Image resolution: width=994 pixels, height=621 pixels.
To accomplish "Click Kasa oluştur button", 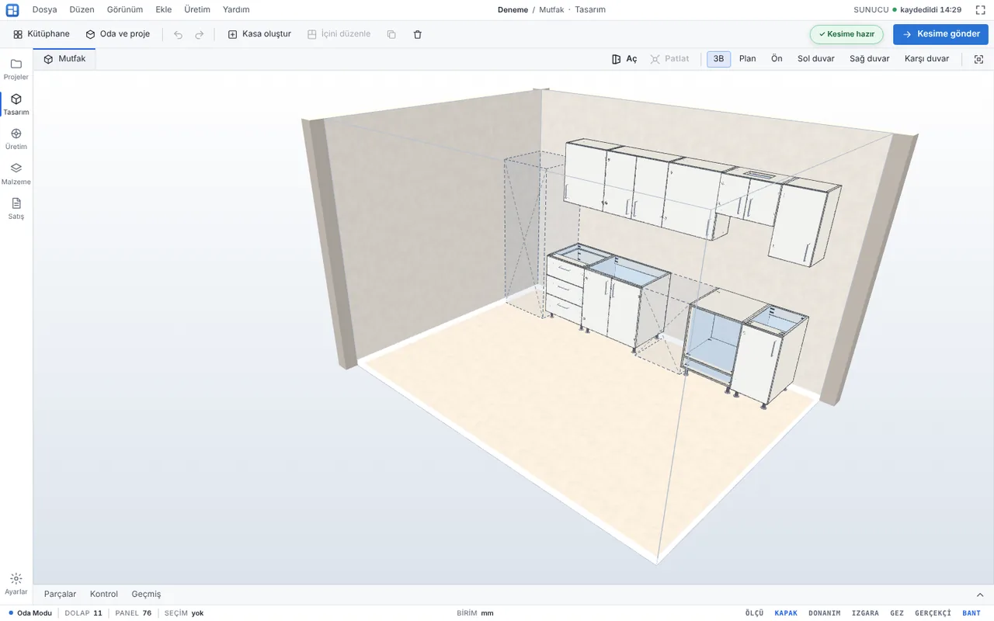I will [x=259, y=34].
